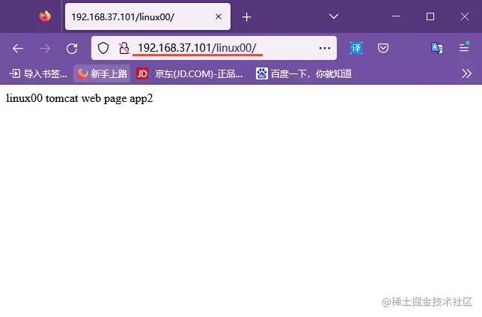
Task: Show more bookmarks double-chevron
Action: [466, 73]
